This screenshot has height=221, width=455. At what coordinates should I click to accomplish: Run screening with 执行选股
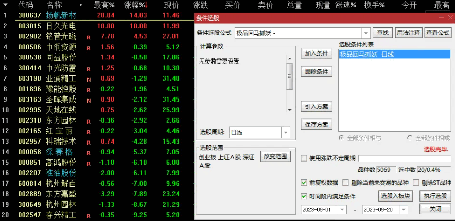point(435,196)
